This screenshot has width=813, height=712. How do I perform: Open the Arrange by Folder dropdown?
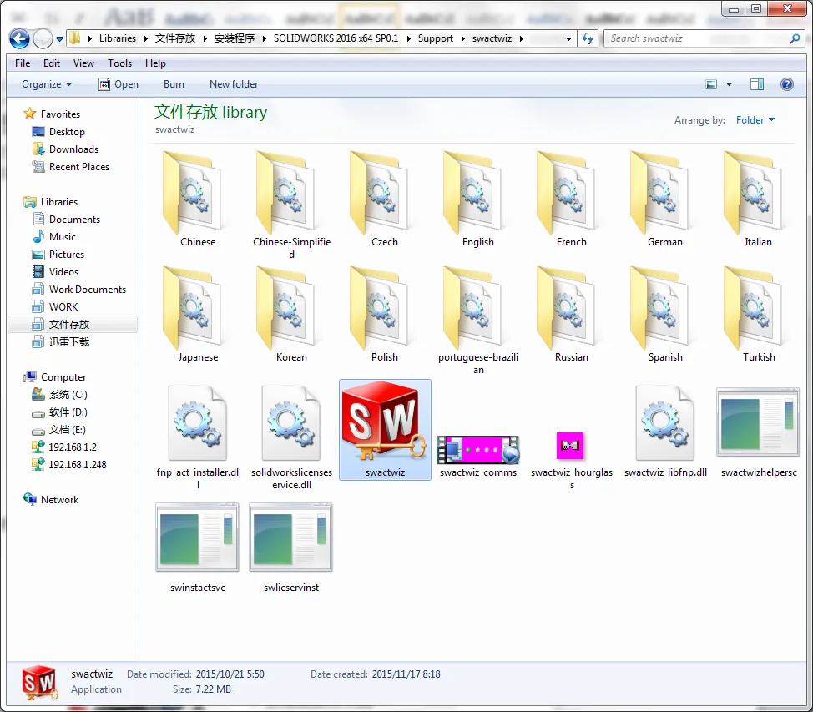click(755, 120)
